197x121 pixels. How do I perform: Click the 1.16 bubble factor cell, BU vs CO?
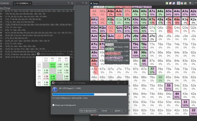[x=46, y=71]
